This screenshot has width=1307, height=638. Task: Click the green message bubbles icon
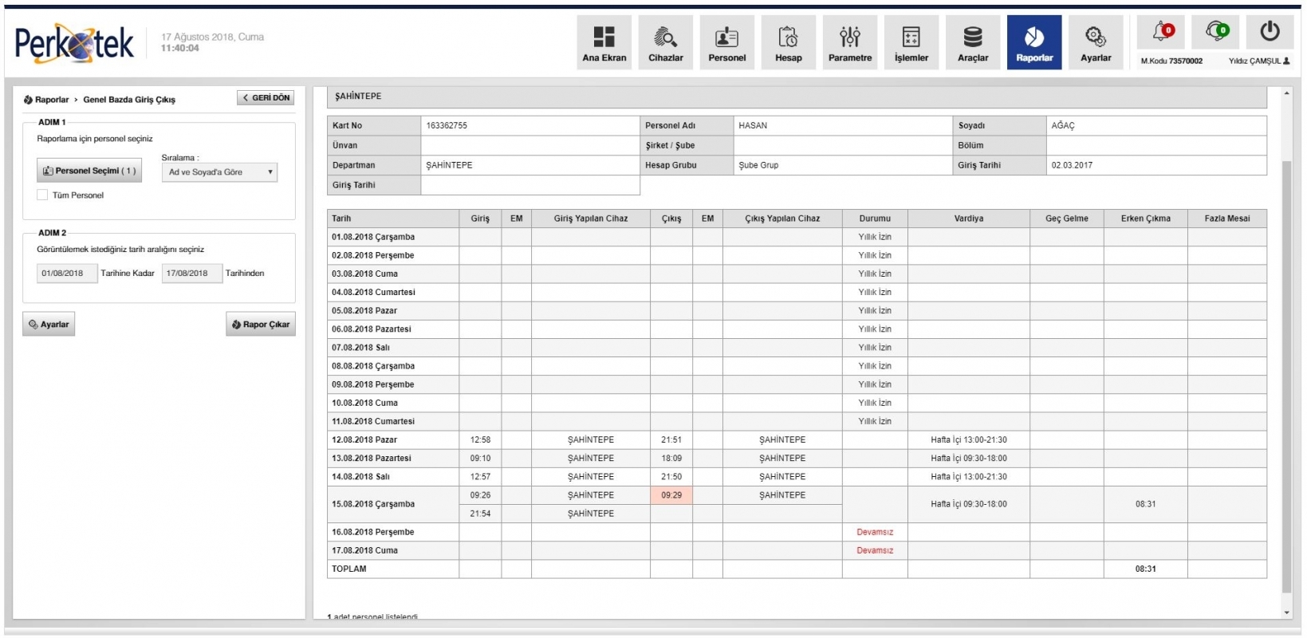point(1215,32)
